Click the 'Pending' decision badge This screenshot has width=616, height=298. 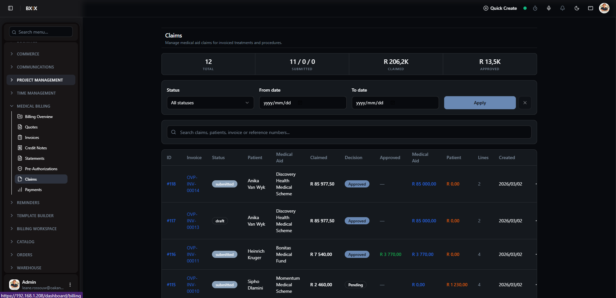(355, 285)
